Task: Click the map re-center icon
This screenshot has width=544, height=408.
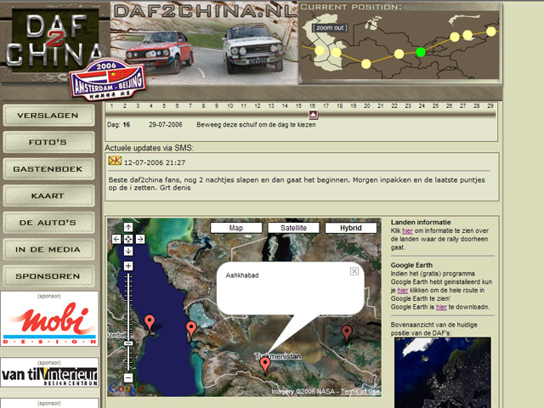Action: (128, 239)
